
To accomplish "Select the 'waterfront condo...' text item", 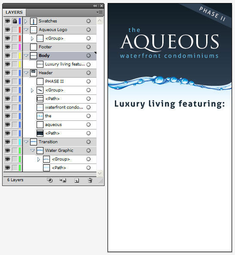I will tap(64, 107).
